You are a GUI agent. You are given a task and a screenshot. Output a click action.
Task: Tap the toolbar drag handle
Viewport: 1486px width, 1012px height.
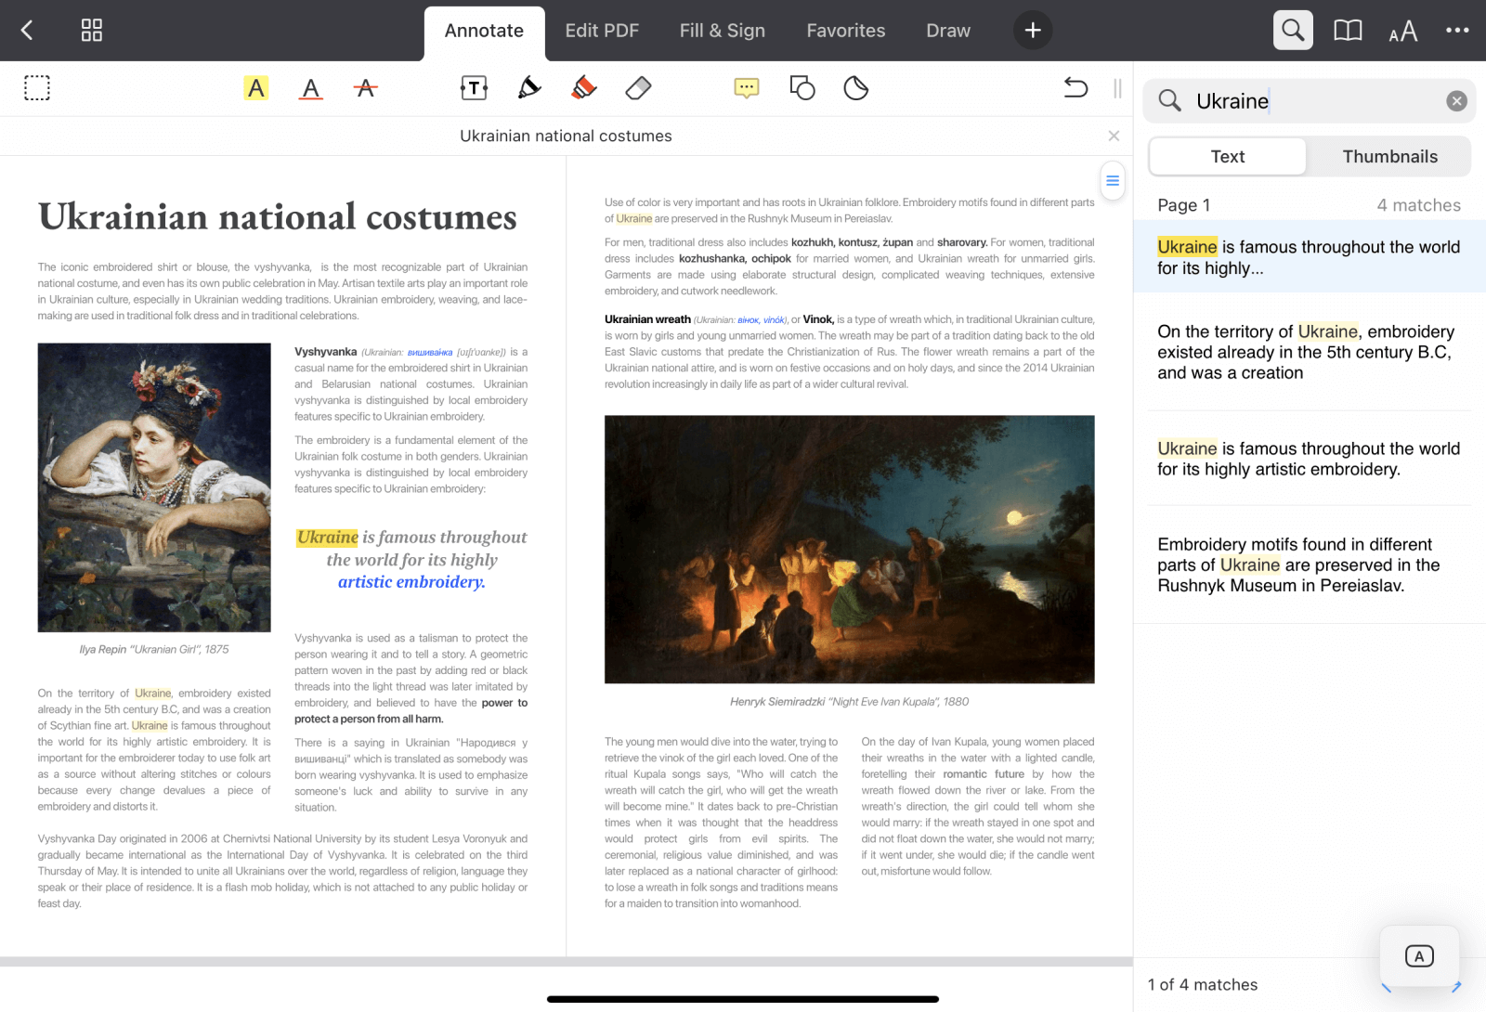1117,88
